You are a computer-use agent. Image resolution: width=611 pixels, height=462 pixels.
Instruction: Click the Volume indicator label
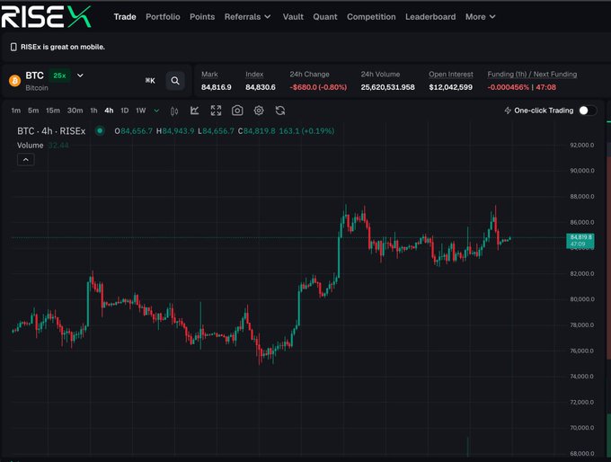pyautogui.click(x=30, y=146)
